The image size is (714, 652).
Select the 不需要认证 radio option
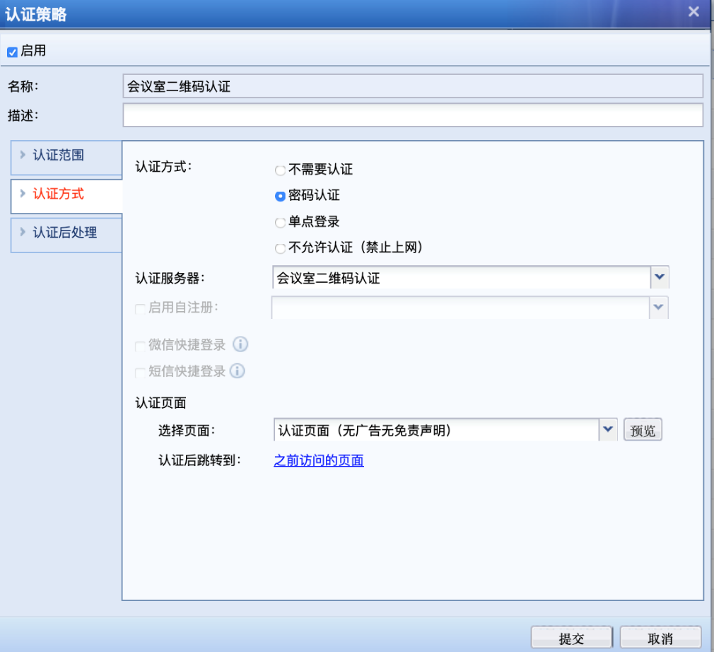pos(281,170)
